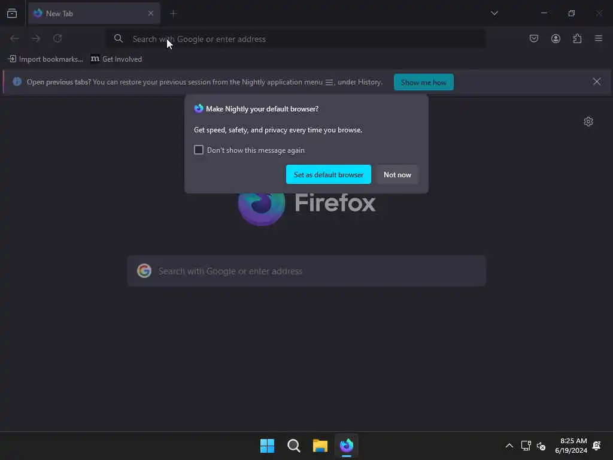Open the Firefox View icon

pos(12,13)
